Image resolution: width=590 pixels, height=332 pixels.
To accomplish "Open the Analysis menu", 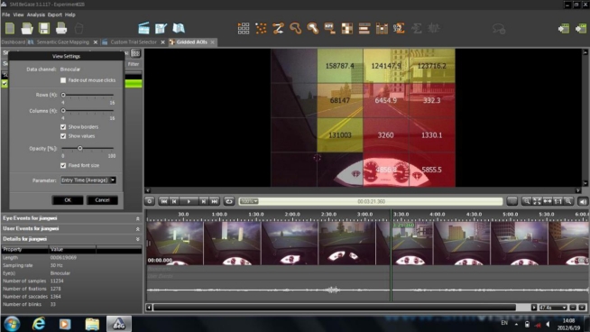I will point(36,14).
